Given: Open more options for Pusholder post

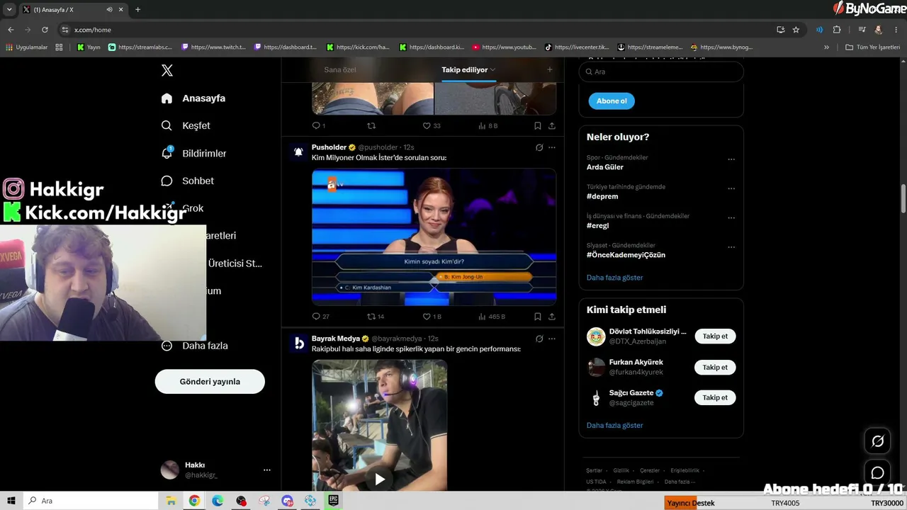Looking at the screenshot, I should (552, 147).
